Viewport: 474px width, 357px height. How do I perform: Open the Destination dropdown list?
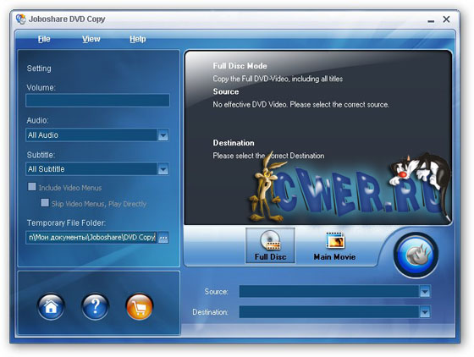point(425,312)
